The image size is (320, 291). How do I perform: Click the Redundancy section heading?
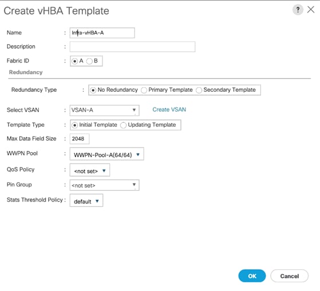point(26,72)
